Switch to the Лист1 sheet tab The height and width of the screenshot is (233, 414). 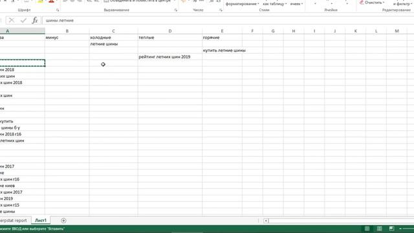[x=41, y=220]
